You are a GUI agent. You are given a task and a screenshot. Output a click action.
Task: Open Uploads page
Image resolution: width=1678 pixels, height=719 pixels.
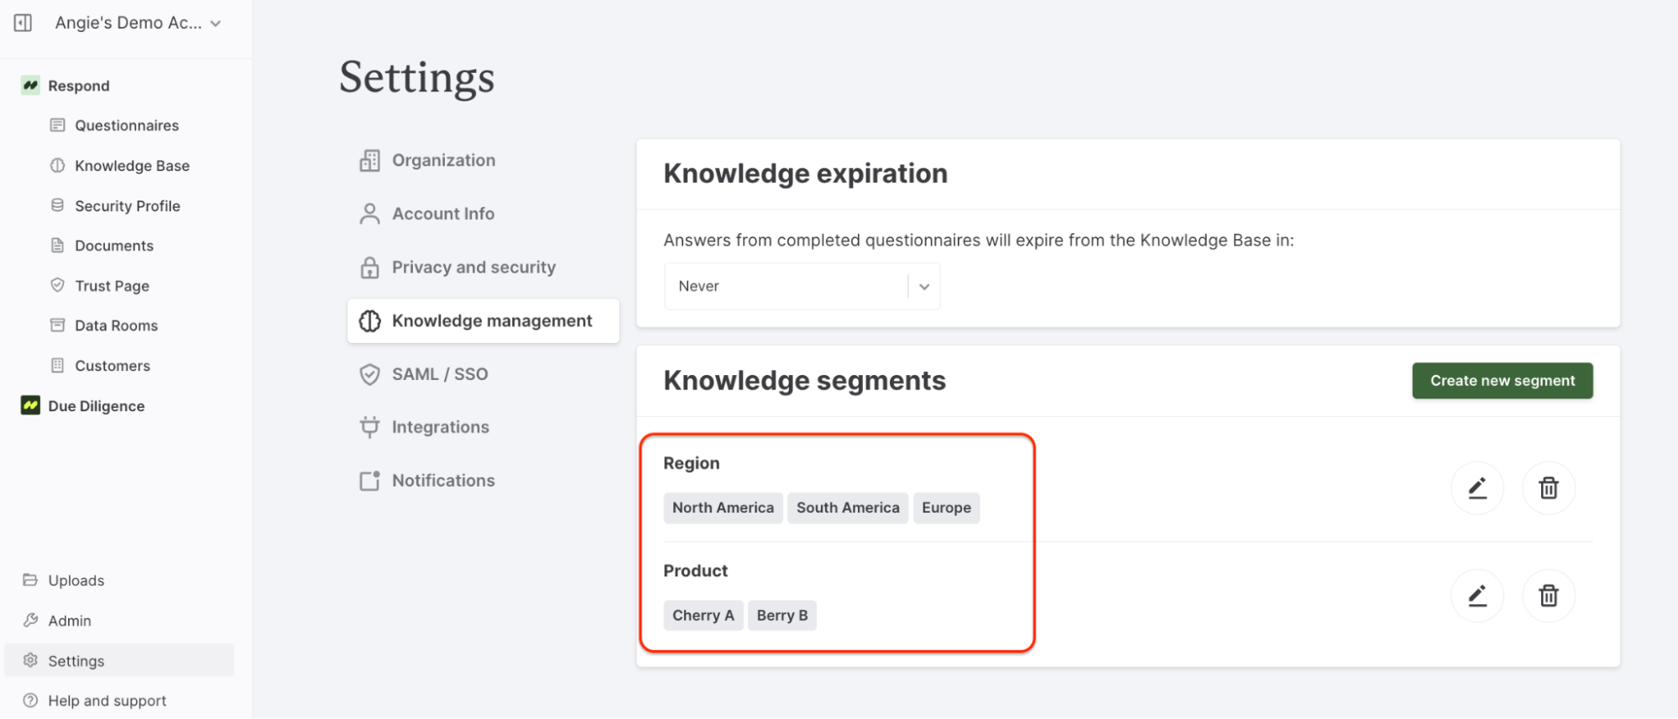click(76, 580)
